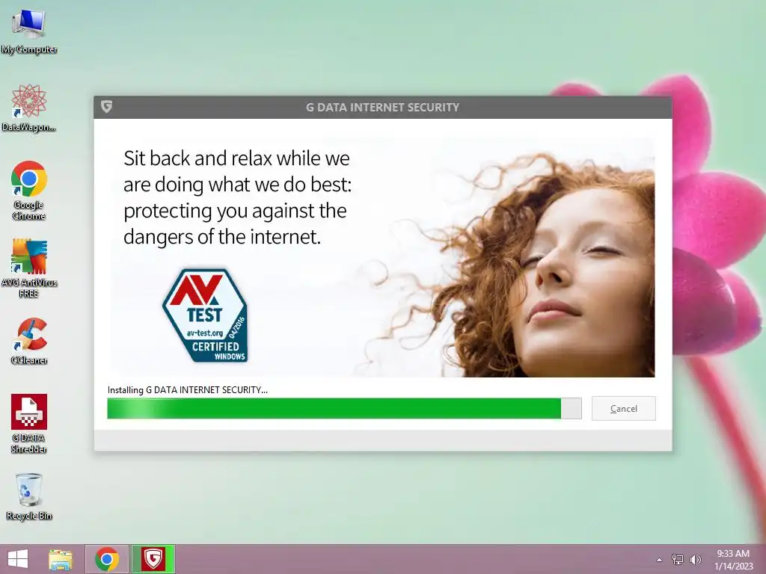Show hidden system tray icons
The width and height of the screenshot is (766, 574).
pos(659,560)
